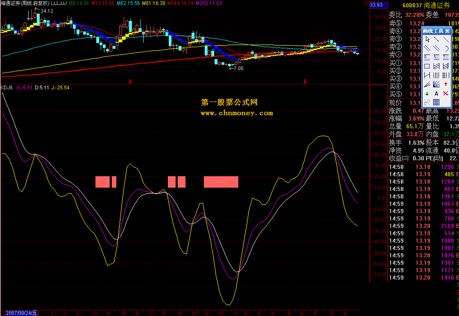The width and height of the screenshot is (459, 316).
Task: Click the 600837 stock code header
Action: (x=412, y=5)
